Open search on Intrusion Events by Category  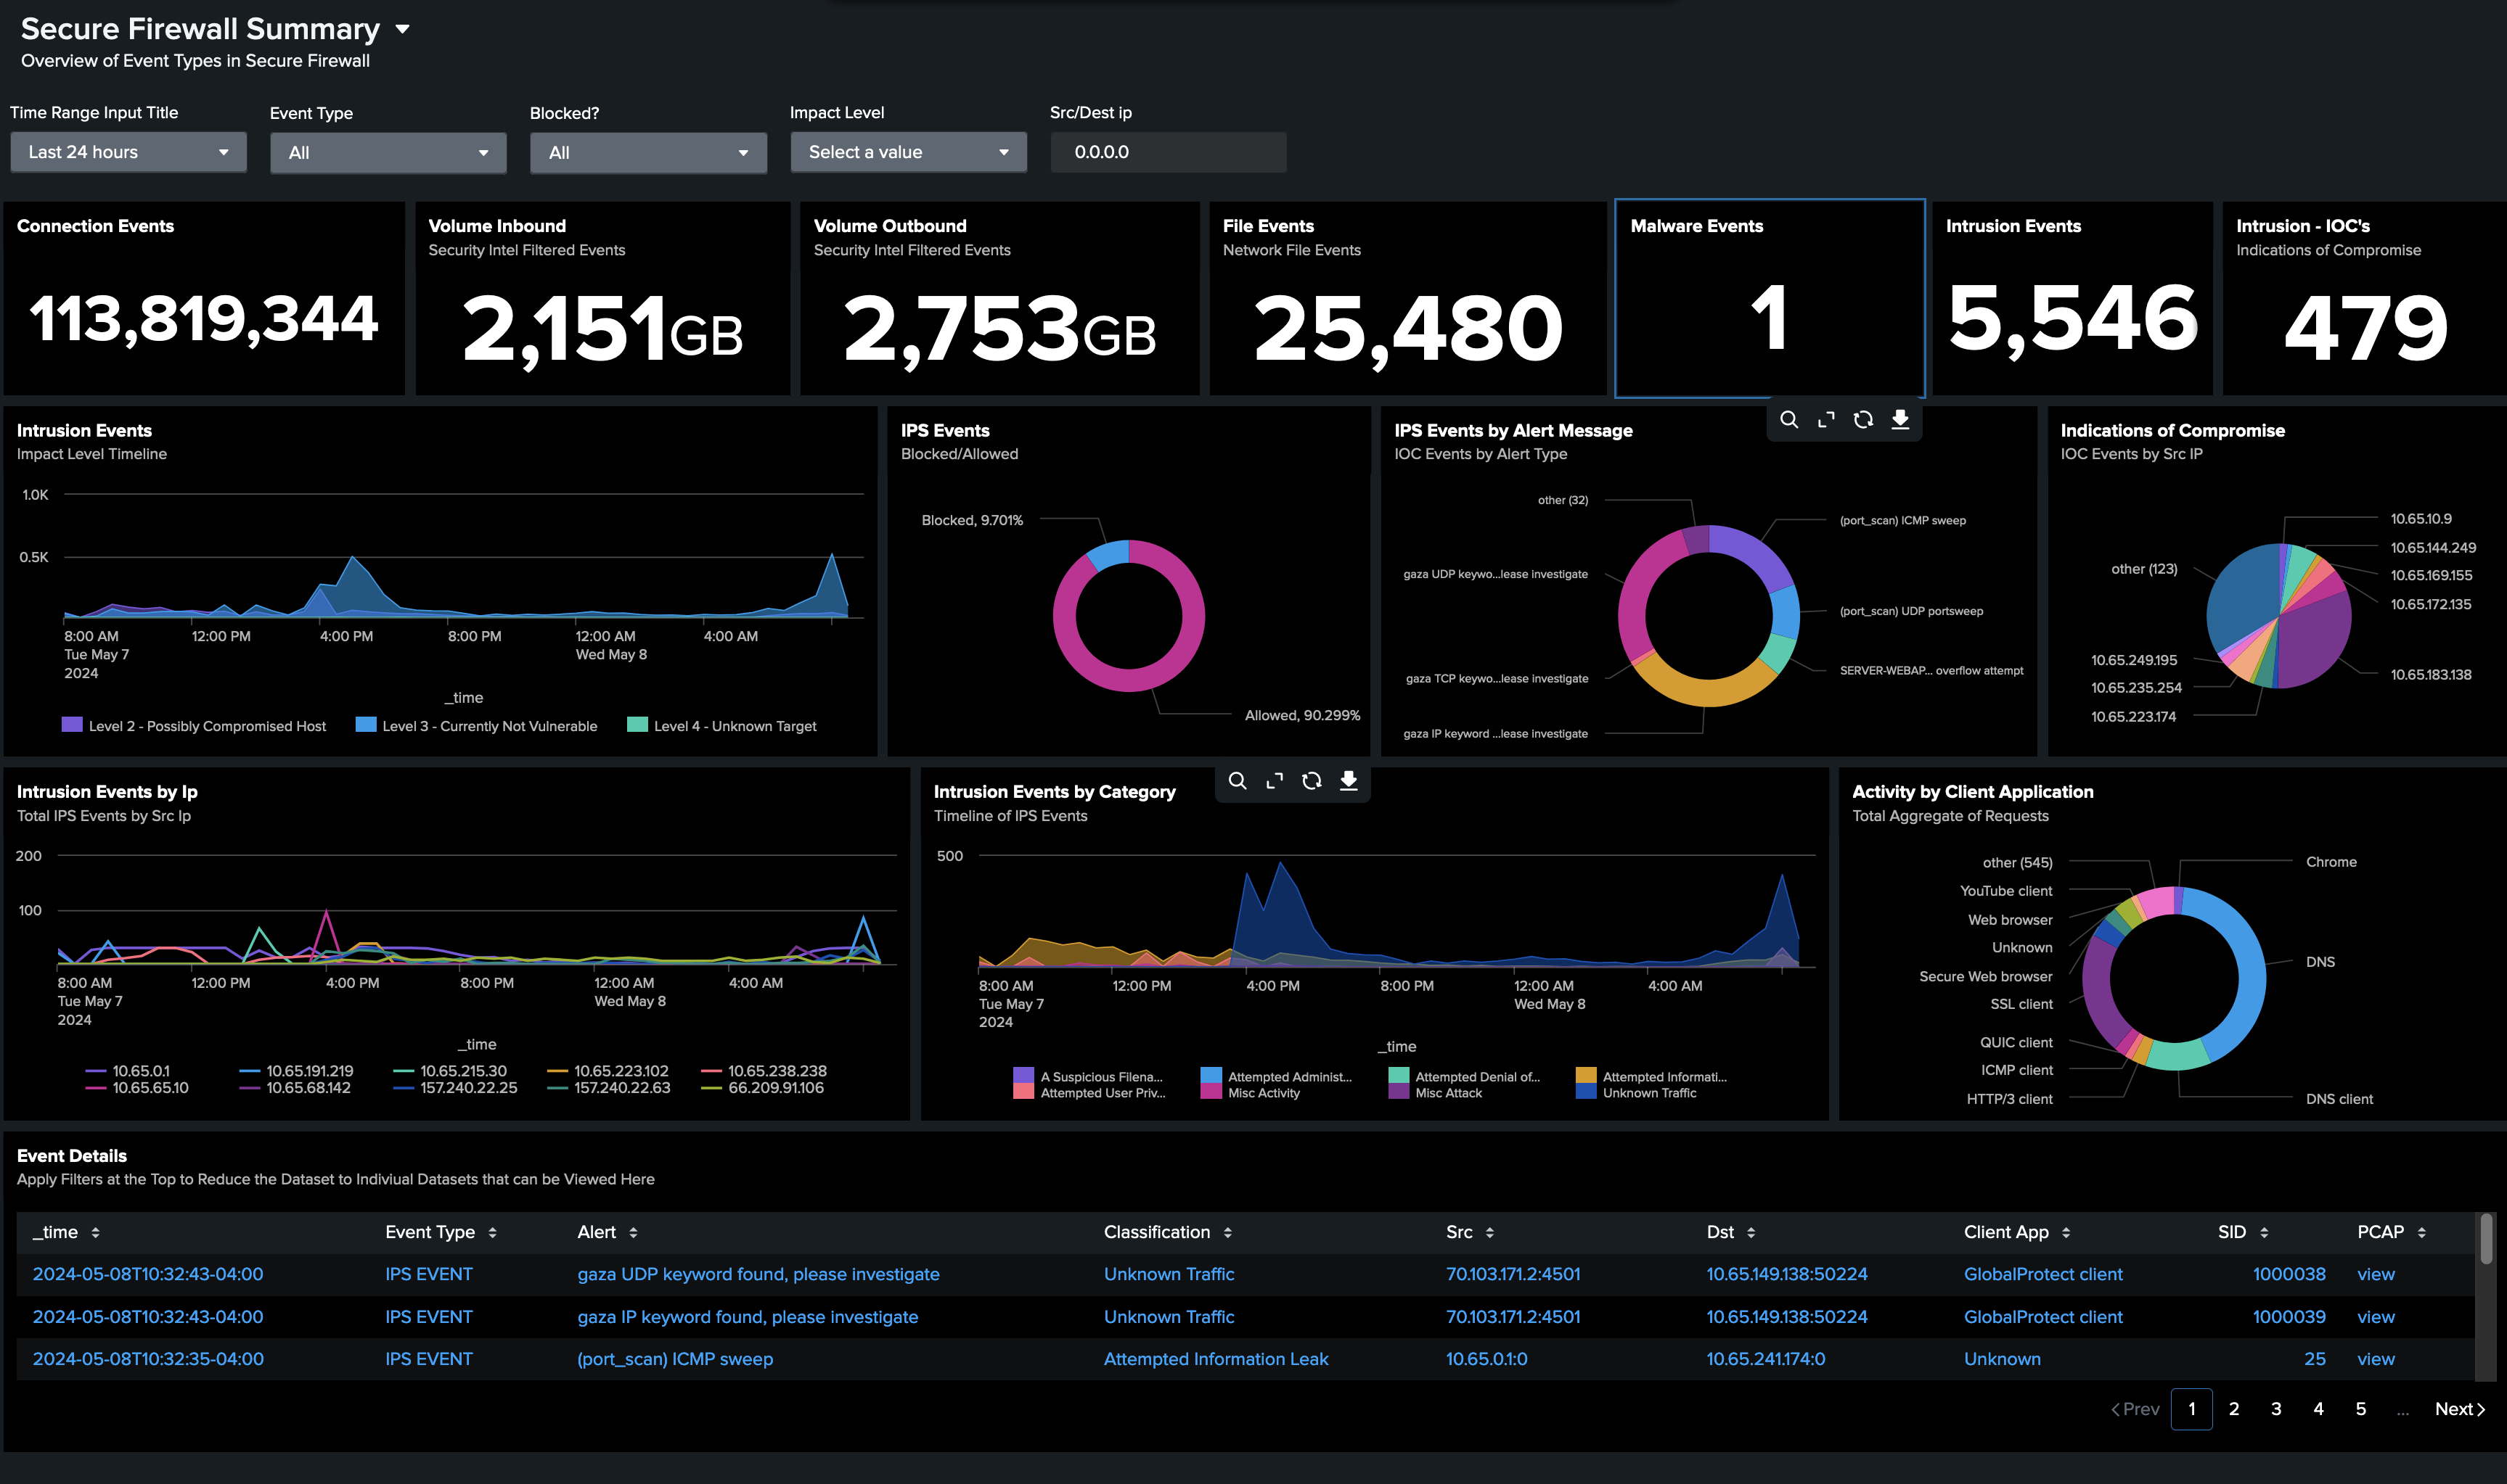tap(1238, 781)
